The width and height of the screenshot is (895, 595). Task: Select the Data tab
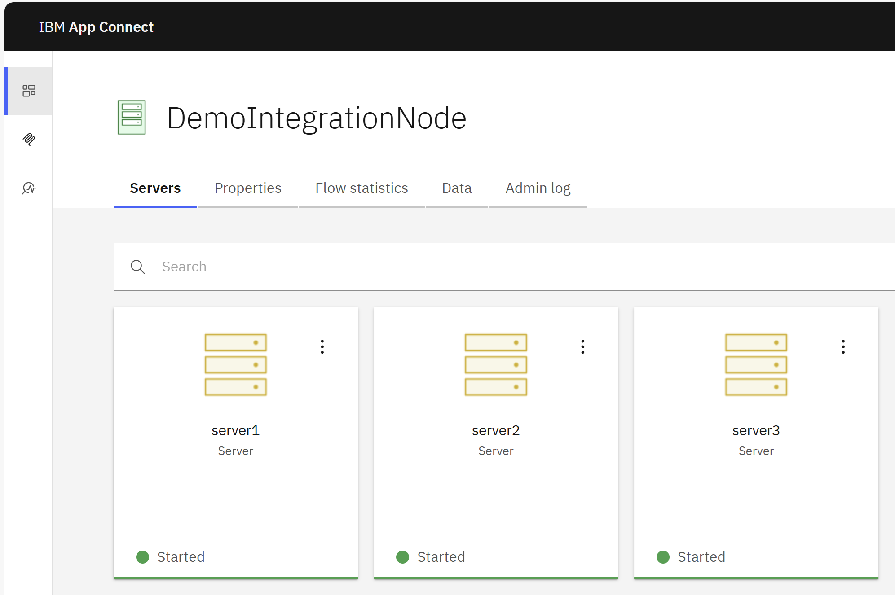[457, 188]
